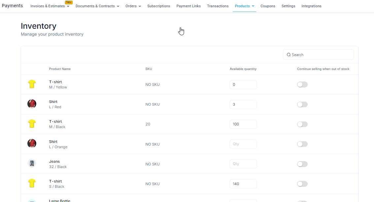Click the SKU column header
This screenshot has width=374, height=202.
point(149,69)
